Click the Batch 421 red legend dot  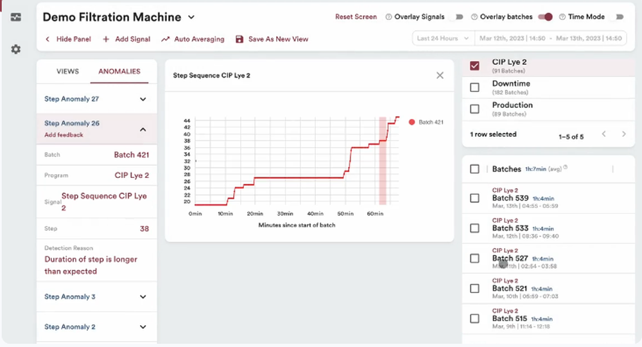click(412, 122)
